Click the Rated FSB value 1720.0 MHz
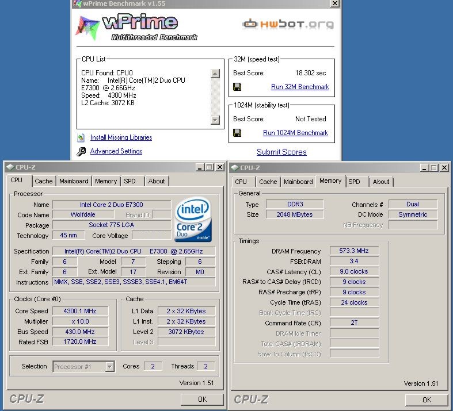This screenshot has height=411, width=453. click(x=80, y=342)
